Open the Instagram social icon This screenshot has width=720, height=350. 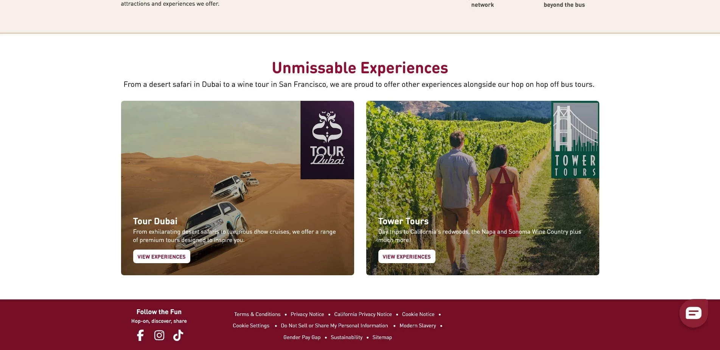point(159,335)
